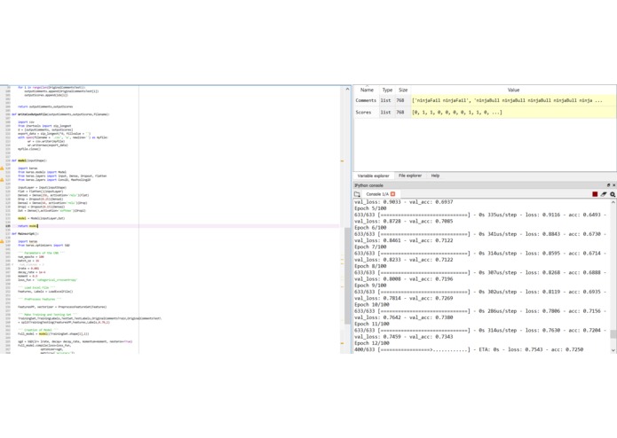Click the editor vertical scrollbar thumb
This screenshot has height=438, width=617.
pos(347,276)
